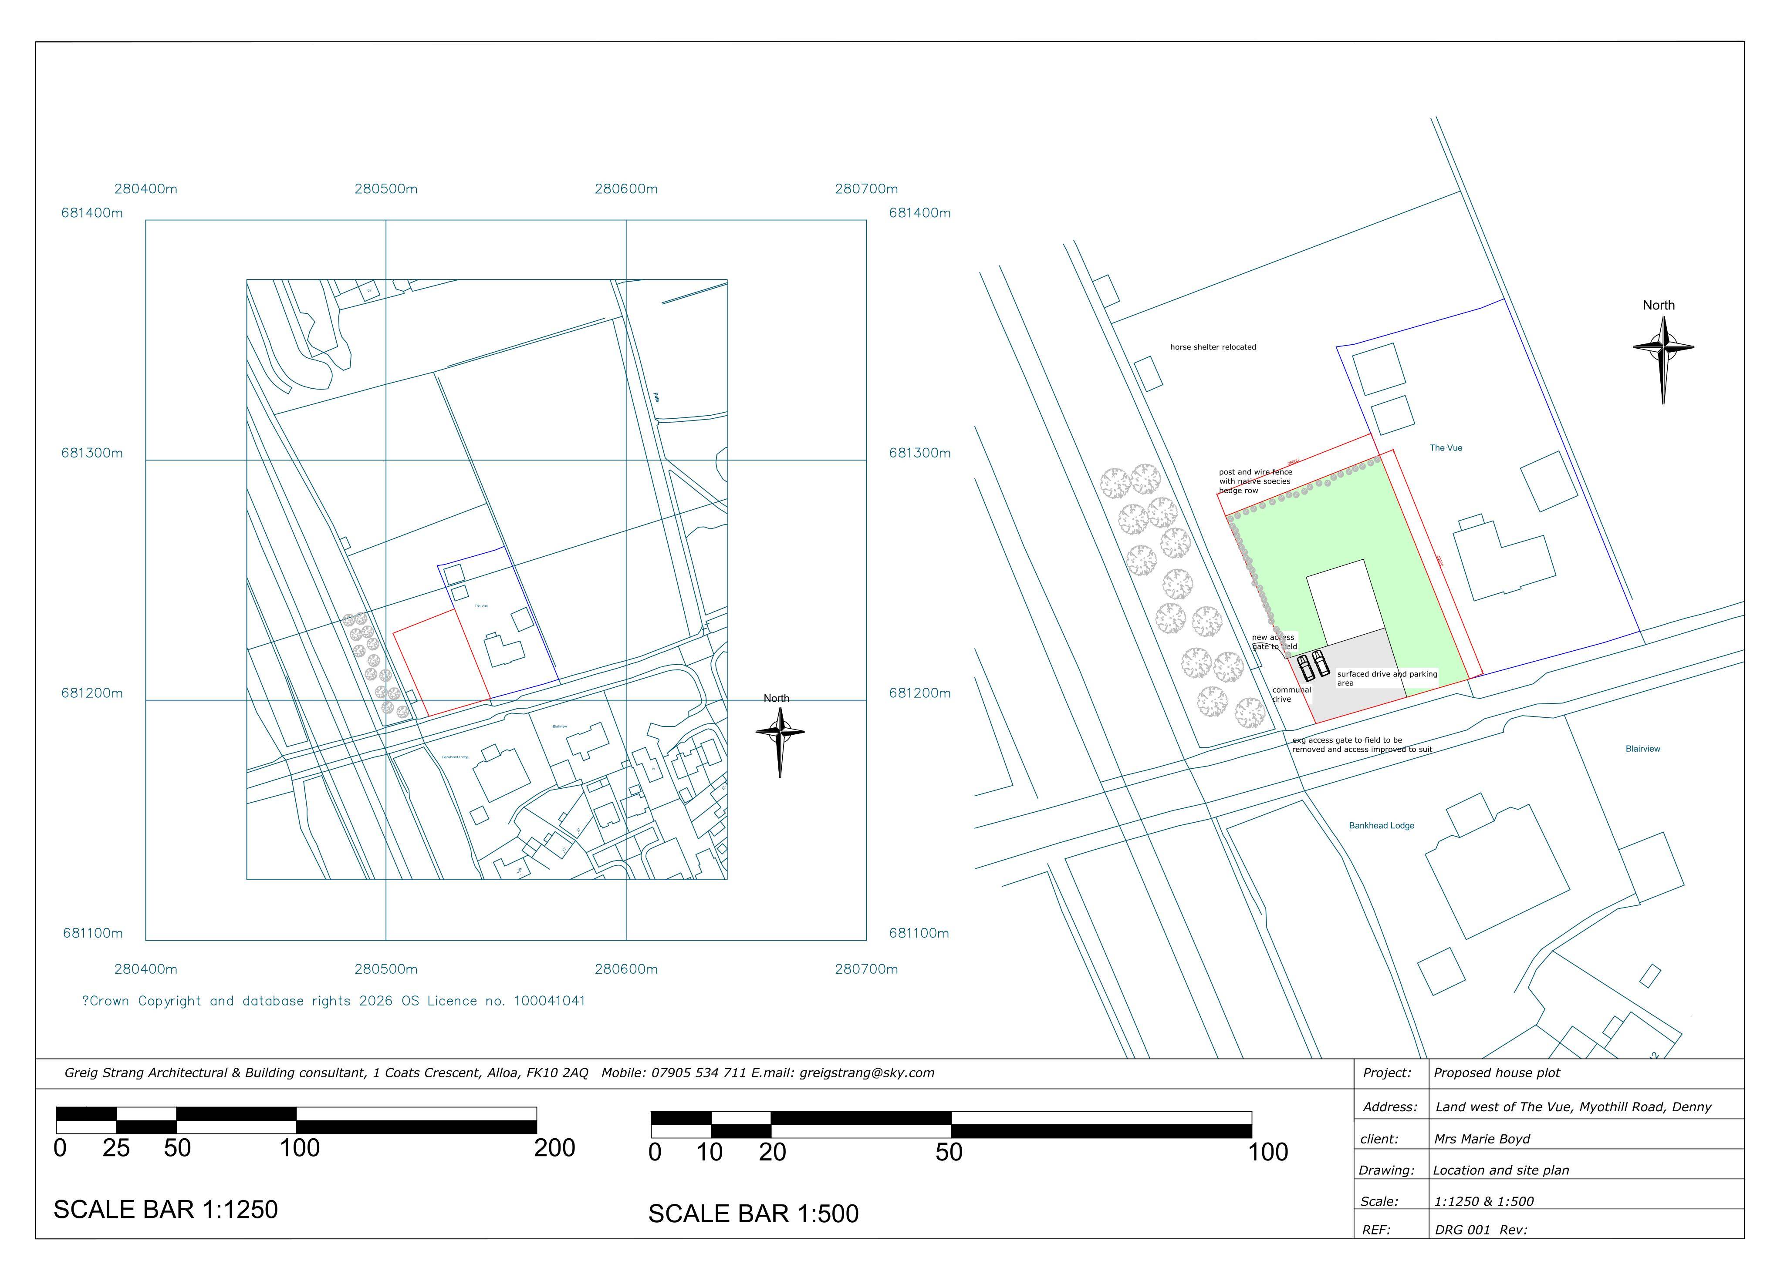Click the 1:500 graphical scale bar

[x=951, y=1124]
